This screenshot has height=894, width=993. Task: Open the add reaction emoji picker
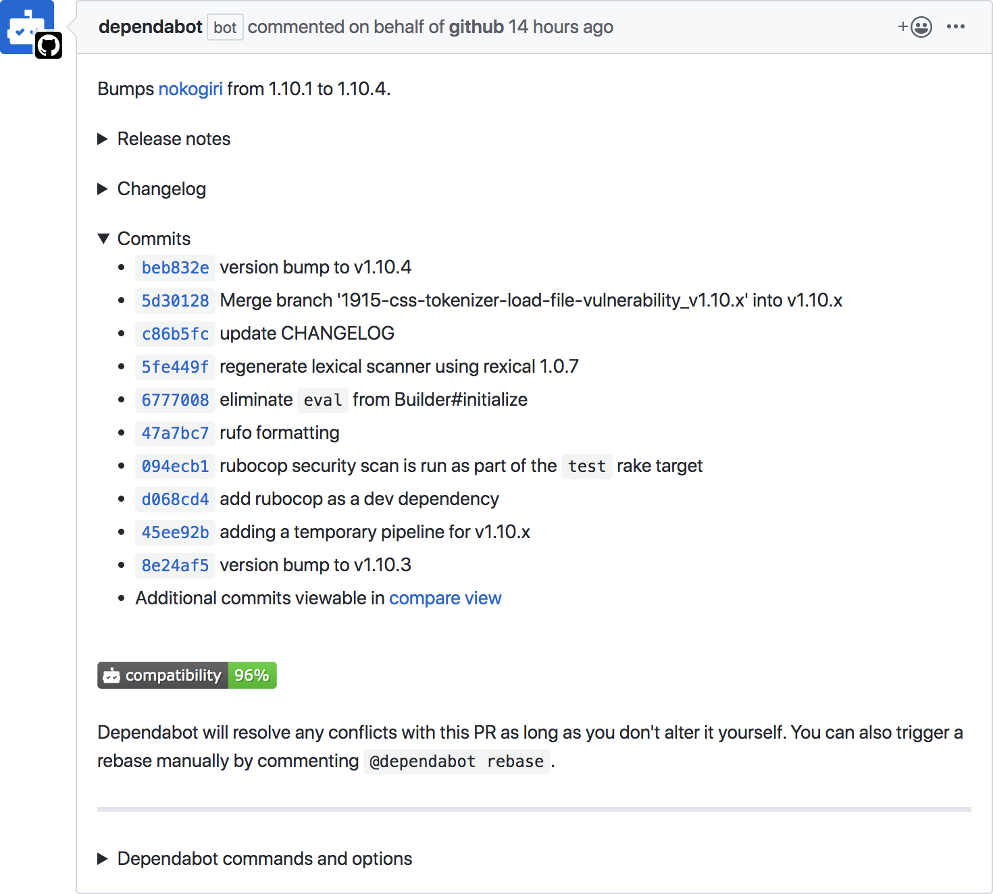click(915, 27)
